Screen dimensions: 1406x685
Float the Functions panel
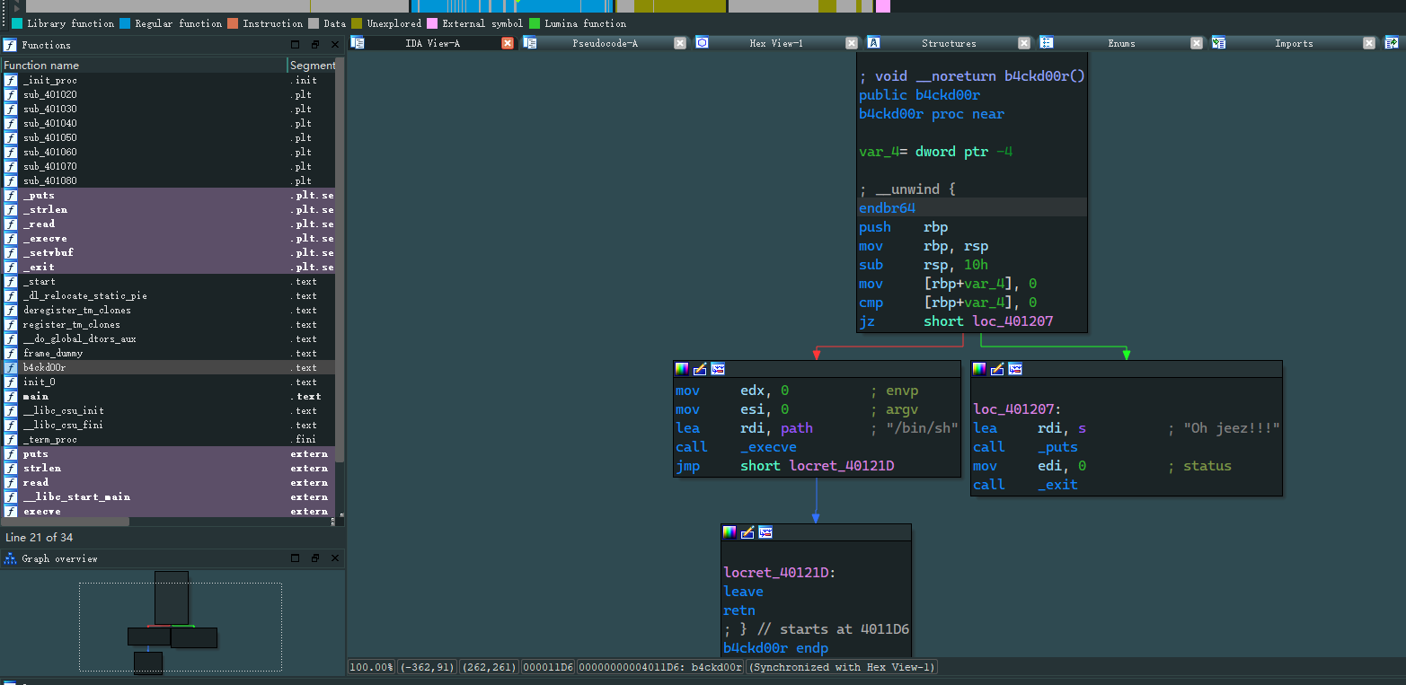tap(314, 45)
